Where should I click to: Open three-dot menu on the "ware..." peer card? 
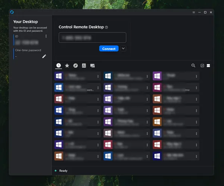pyautogui.click(x=98, y=88)
